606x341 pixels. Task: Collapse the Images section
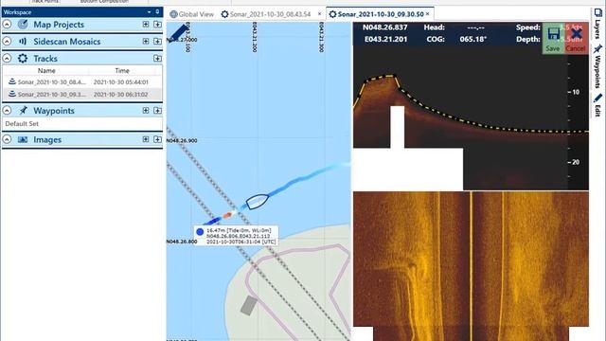tap(7, 139)
